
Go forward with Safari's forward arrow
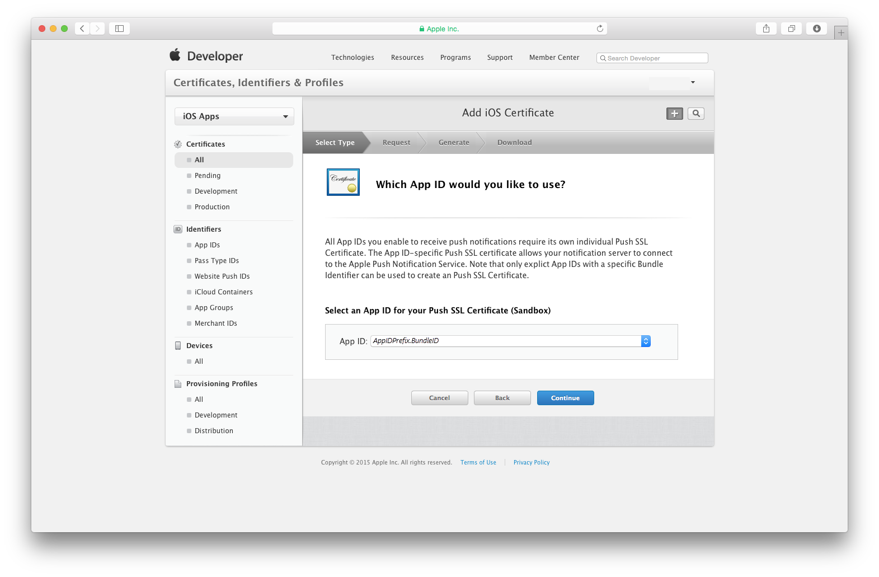(x=97, y=29)
